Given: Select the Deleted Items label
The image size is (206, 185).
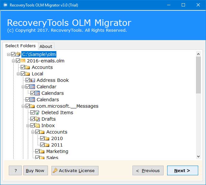Looking at the screenshot, I should click(x=57, y=113).
